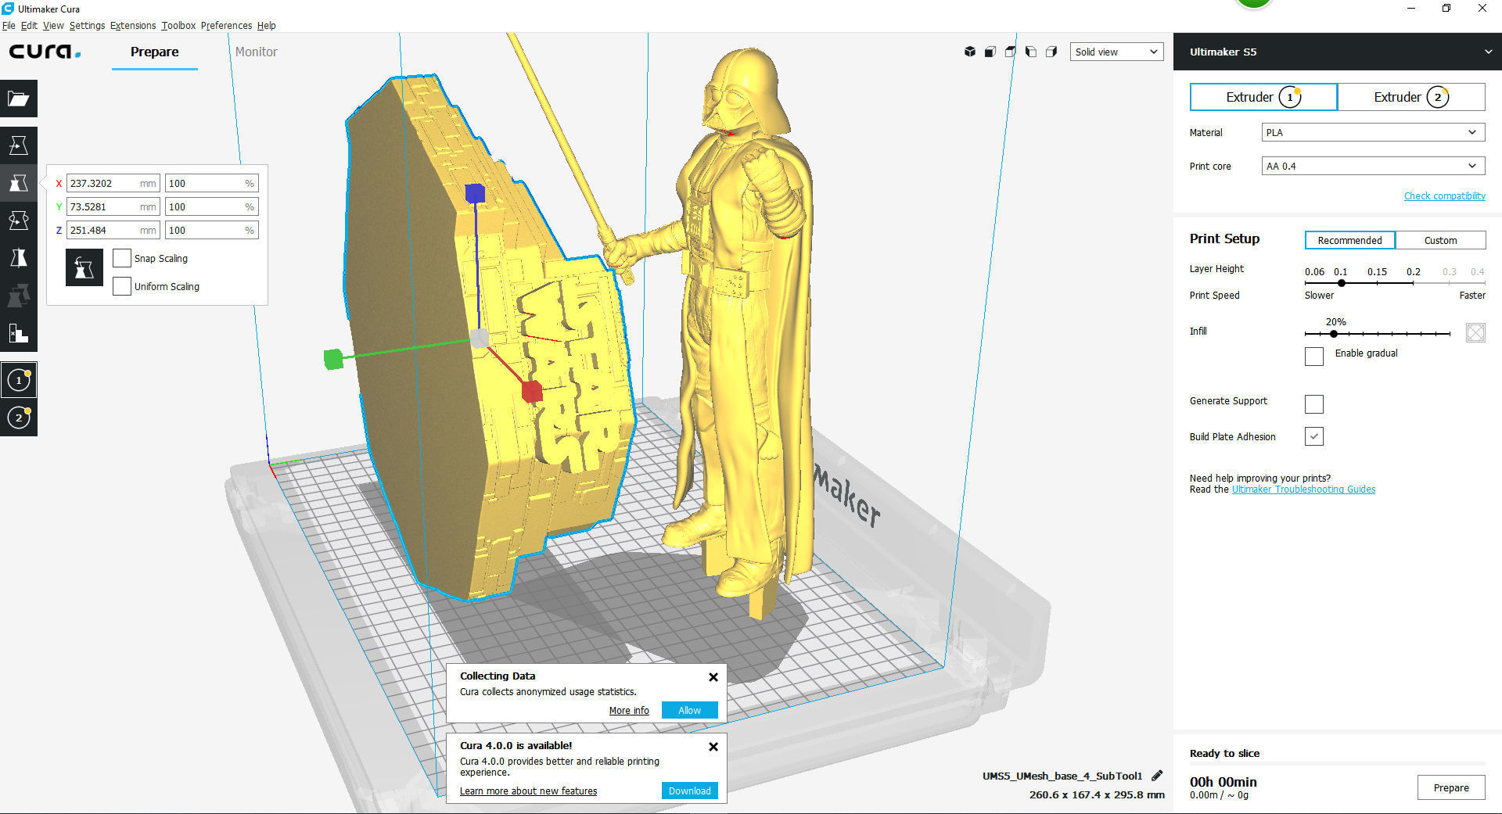The width and height of the screenshot is (1502, 814).
Task: Click the Z dimension mm field
Action: (x=113, y=230)
